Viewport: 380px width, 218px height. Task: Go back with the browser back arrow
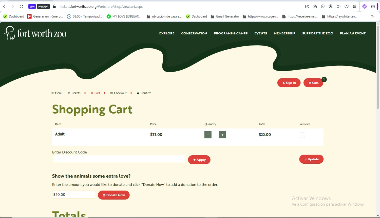(x=4, y=7)
